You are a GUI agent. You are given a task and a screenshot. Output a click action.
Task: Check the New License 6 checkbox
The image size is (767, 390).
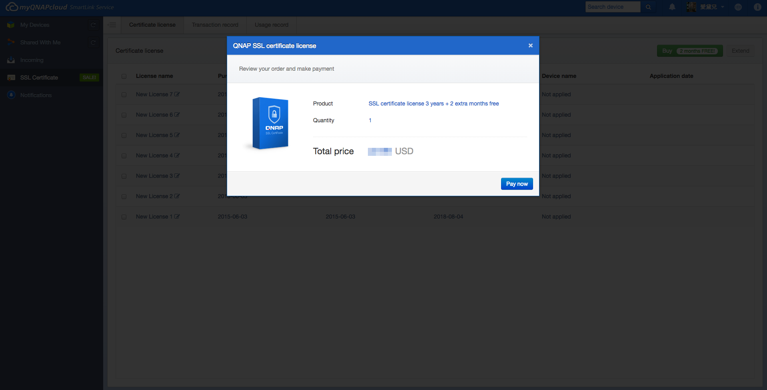point(124,115)
